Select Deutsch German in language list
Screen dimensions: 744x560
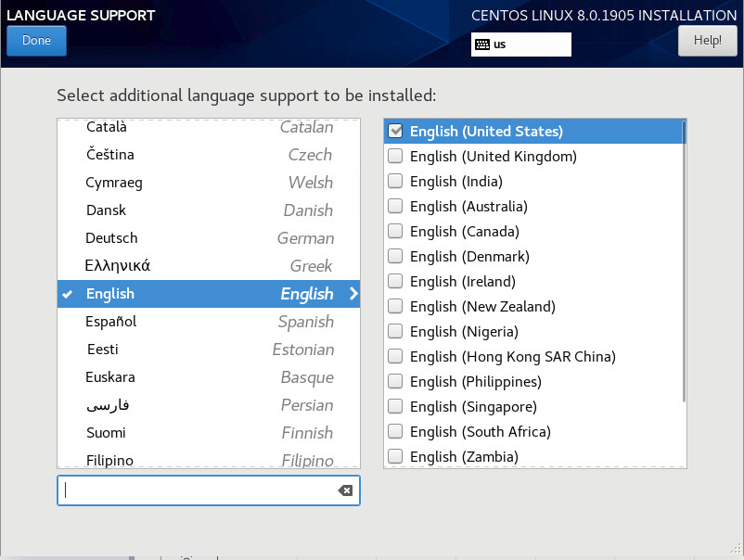coord(208,238)
